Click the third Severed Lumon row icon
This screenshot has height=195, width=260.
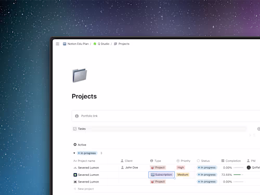tap(75, 181)
